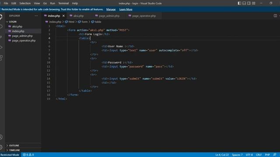Viewport: 280px width, 157px height.
Task: Click line number 10 in gutter
Action: point(49,62)
